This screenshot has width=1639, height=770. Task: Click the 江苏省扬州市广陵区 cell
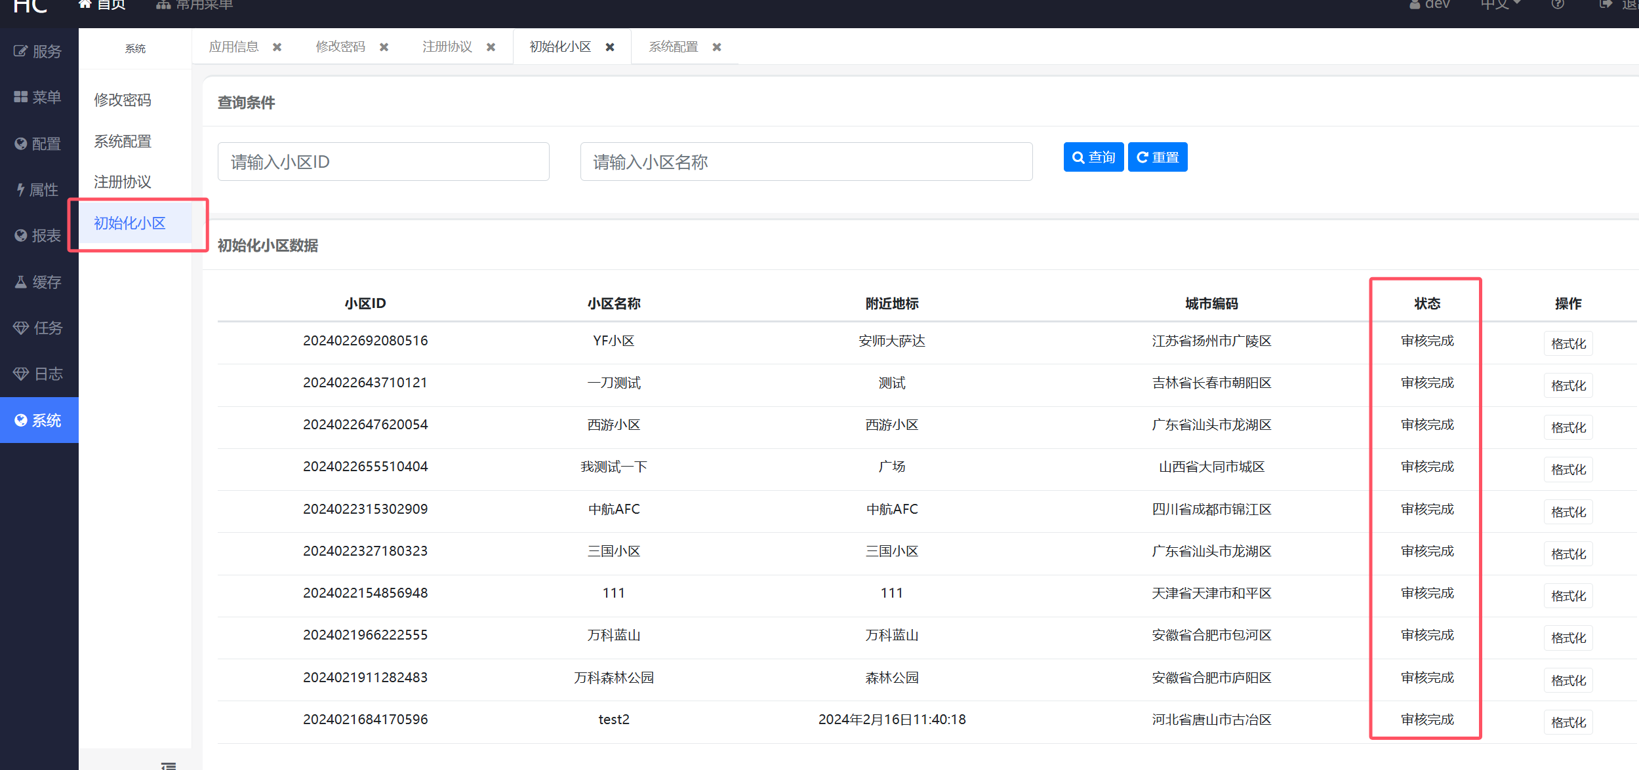tap(1211, 341)
